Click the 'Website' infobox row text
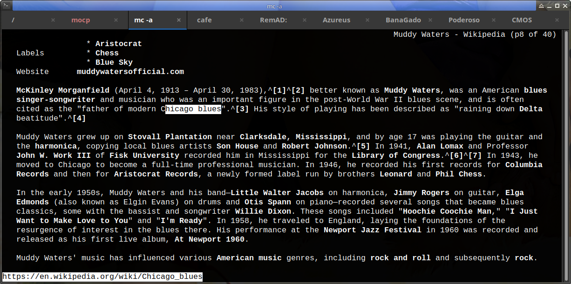 pyautogui.click(x=33, y=72)
